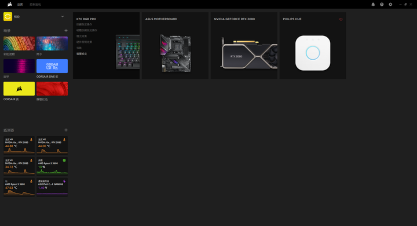Viewport: 417px width, 226px height.
Task: Click thermometer icon on the 44.00 °C sensor
Action: tap(64, 140)
